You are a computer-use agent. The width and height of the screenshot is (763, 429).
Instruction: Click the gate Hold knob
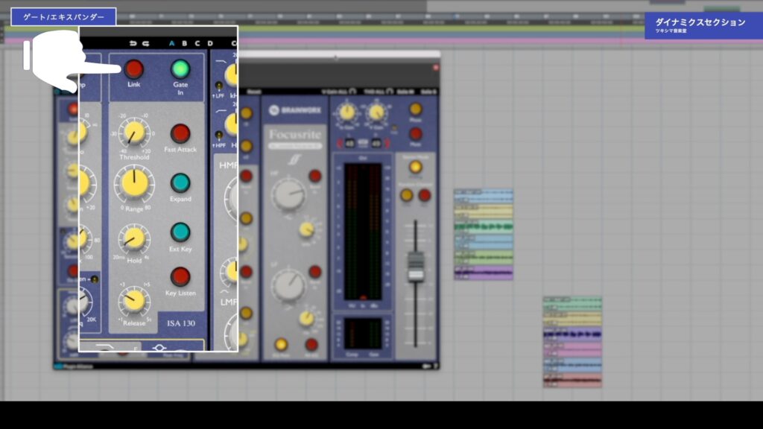[134, 239]
